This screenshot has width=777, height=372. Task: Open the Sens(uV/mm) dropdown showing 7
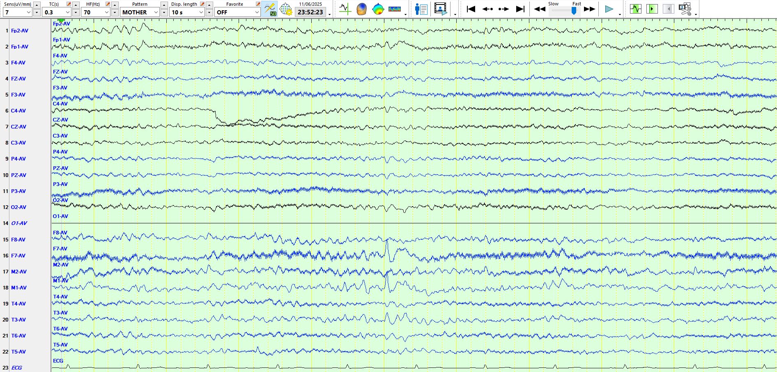[x=17, y=12]
